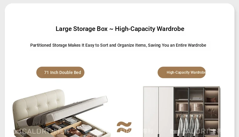Screen dimensions: 239x137
Task: Open the storage bed product image
Action: click(x=61, y=113)
